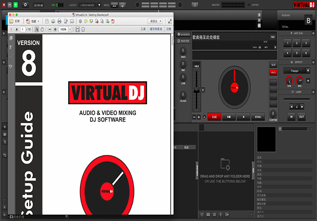Open the 2 DECK MIXER layout dropdown
This screenshot has height=221, width=317.
click(90, 5)
